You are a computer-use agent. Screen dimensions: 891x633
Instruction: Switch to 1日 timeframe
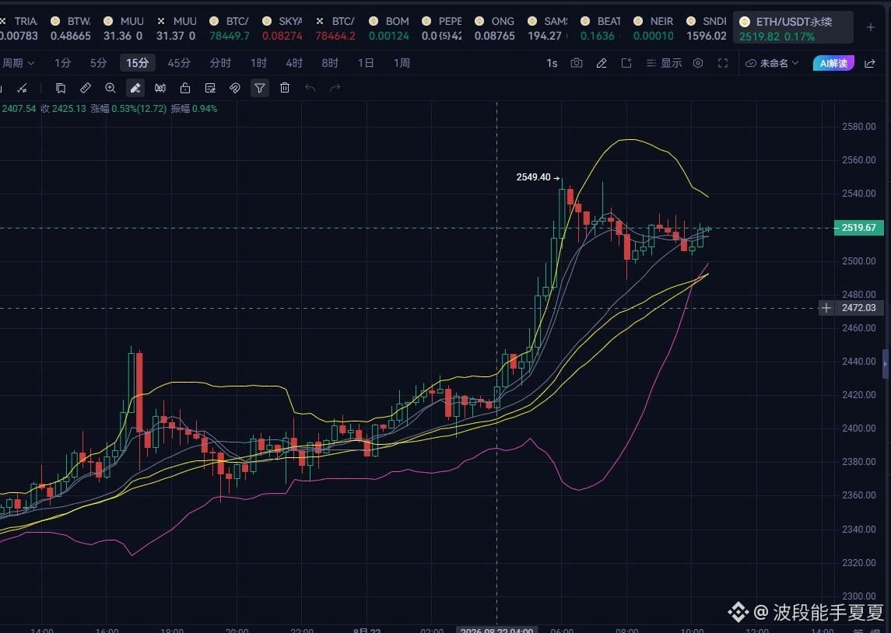(x=366, y=63)
